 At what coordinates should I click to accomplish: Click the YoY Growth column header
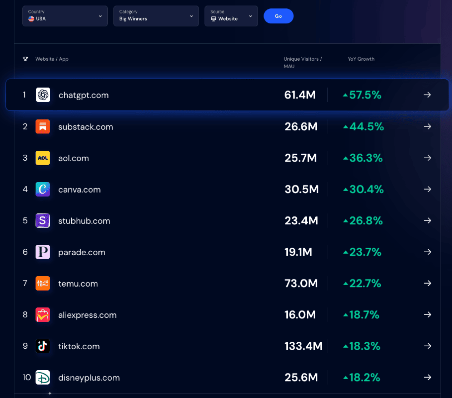[361, 59]
